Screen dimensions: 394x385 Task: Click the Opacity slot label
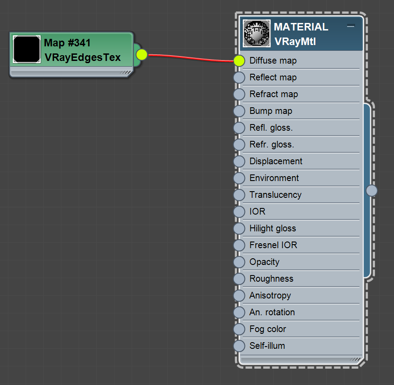point(264,262)
